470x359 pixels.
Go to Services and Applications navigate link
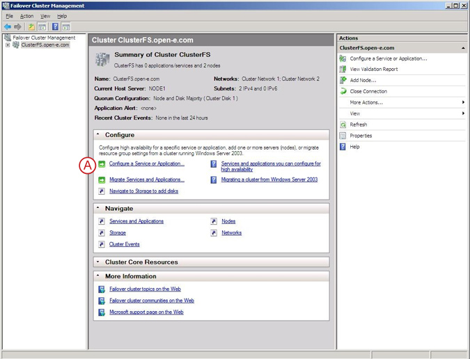tap(136, 221)
